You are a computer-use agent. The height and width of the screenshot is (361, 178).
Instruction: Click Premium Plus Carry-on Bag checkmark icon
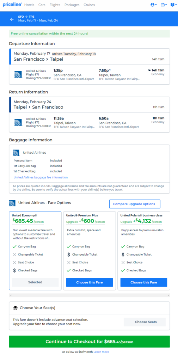(69, 246)
